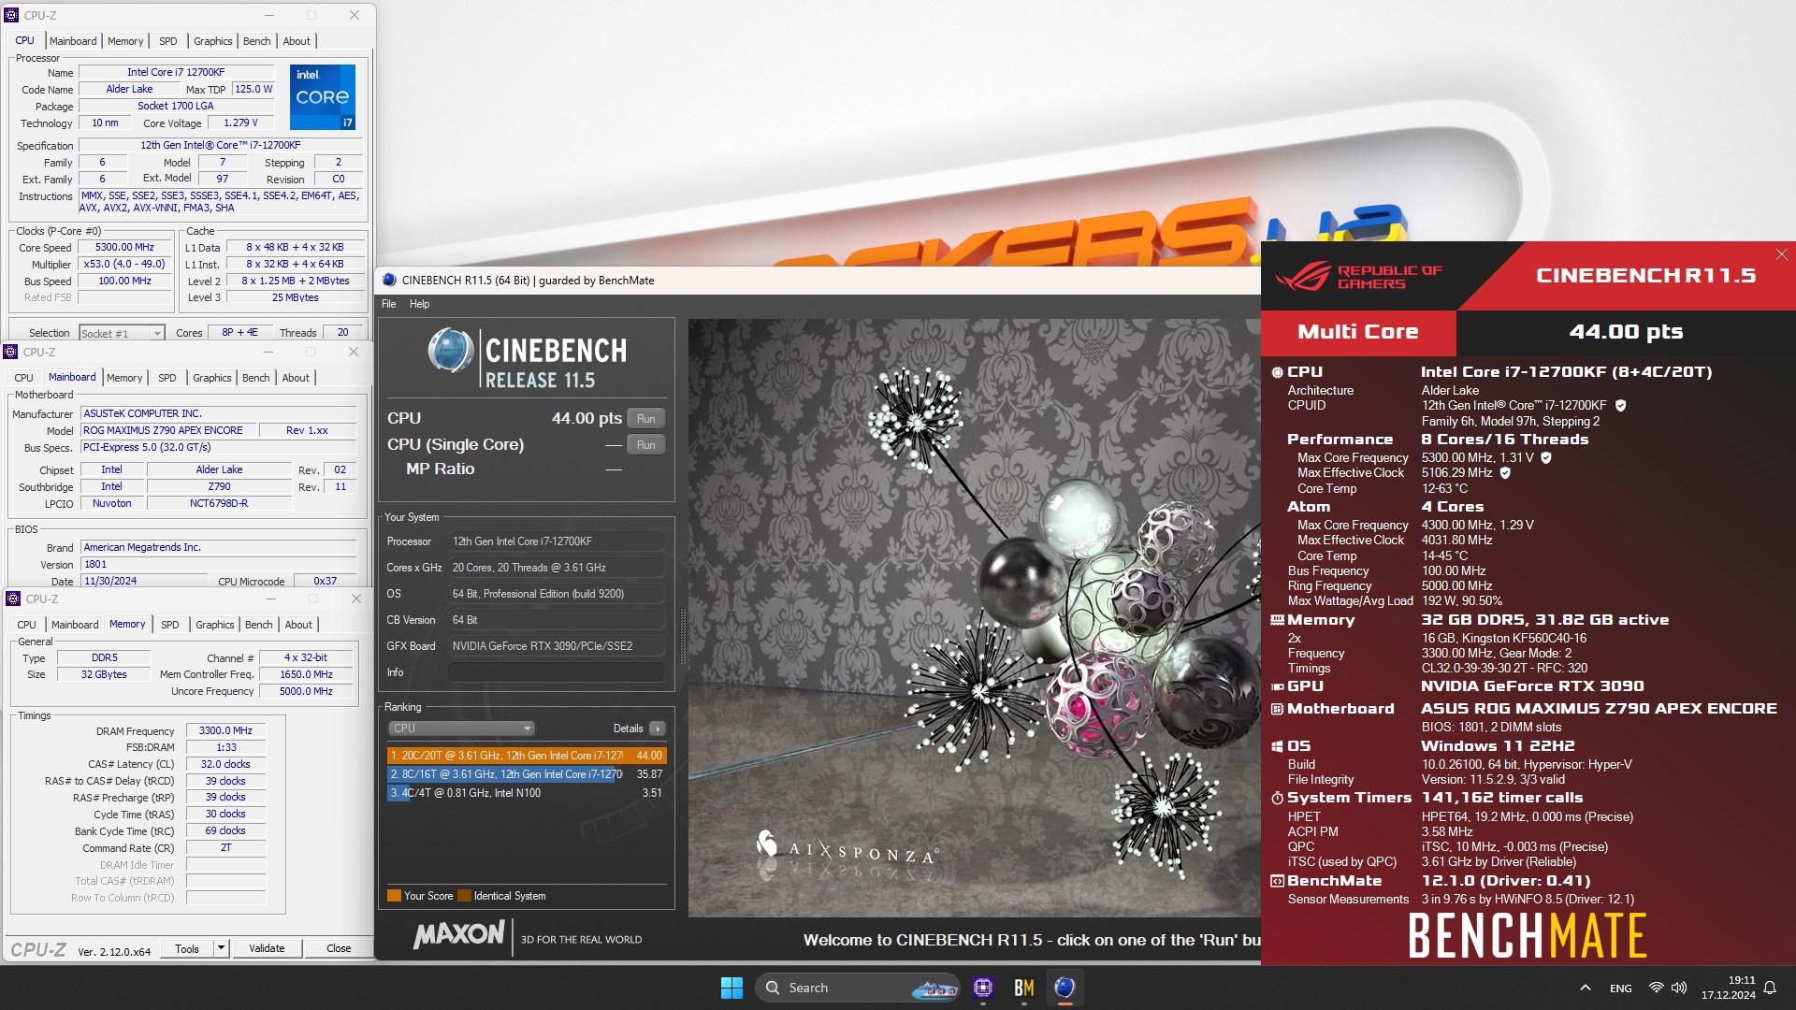
Task: Open About tab in Memory CPU-Z window
Action: (298, 625)
